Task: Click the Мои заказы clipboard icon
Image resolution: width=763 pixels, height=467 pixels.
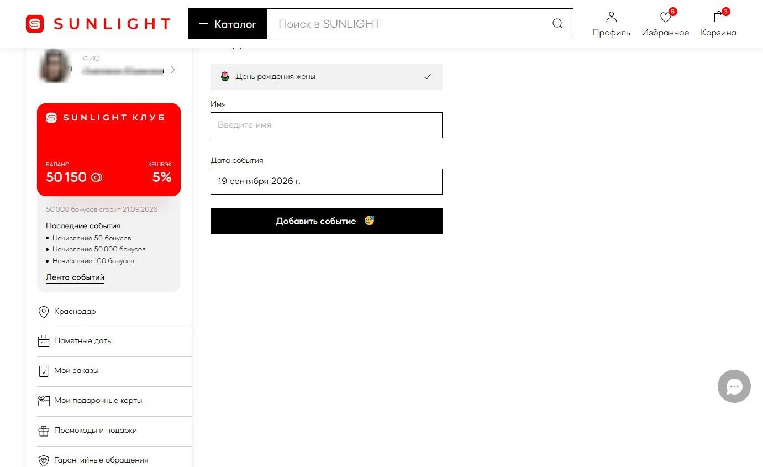Action: 44,371
